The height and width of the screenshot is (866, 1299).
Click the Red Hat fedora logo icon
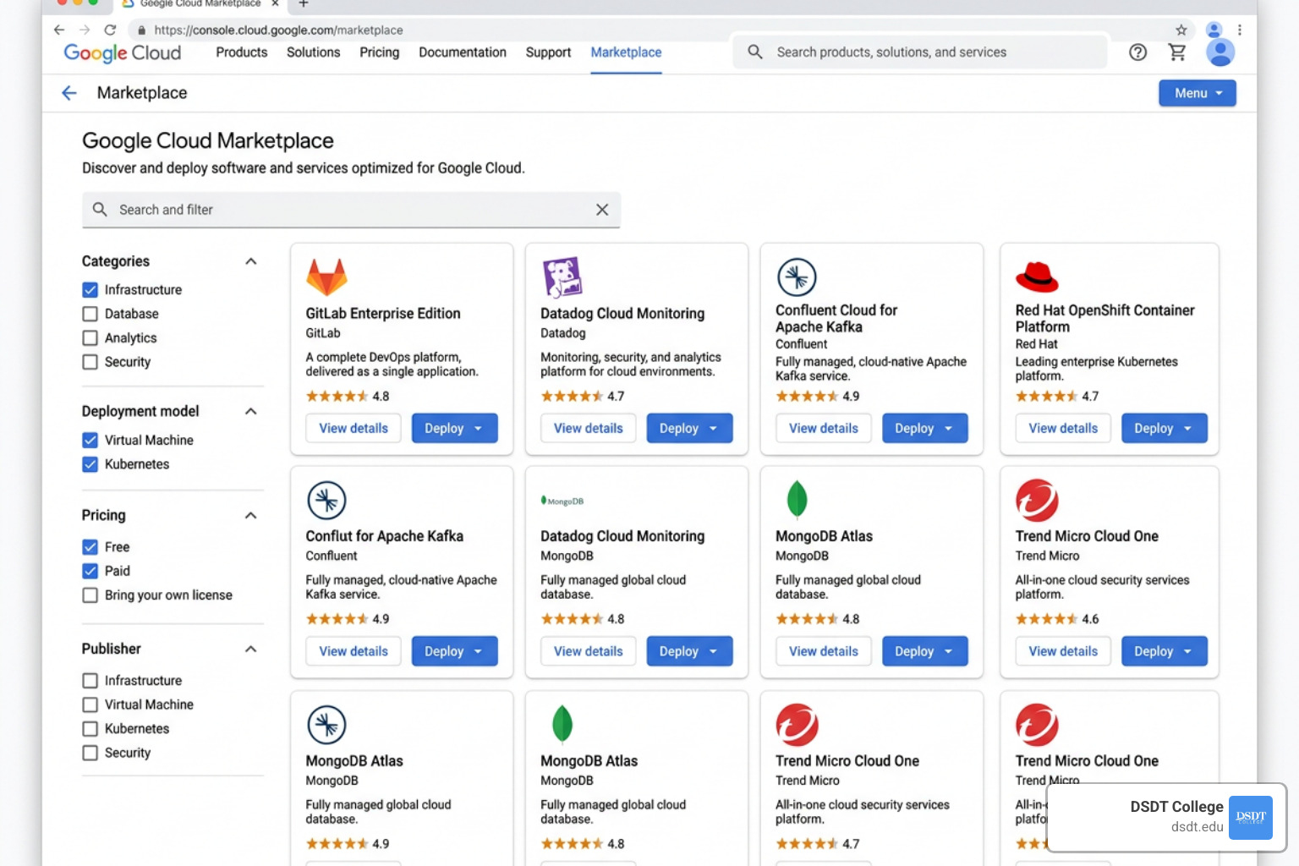(x=1037, y=277)
